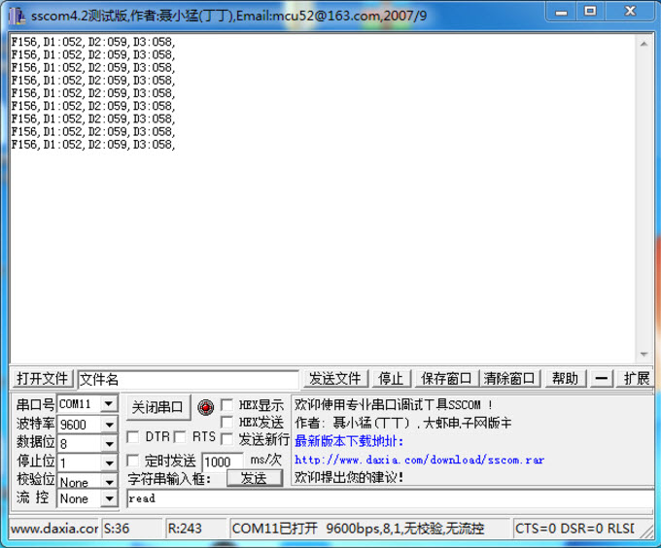Click the first received F156 data line
The height and width of the screenshot is (548, 661).
(93, 42)
